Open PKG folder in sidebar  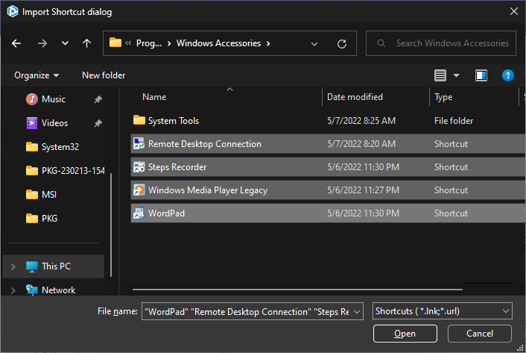[41, 219]
